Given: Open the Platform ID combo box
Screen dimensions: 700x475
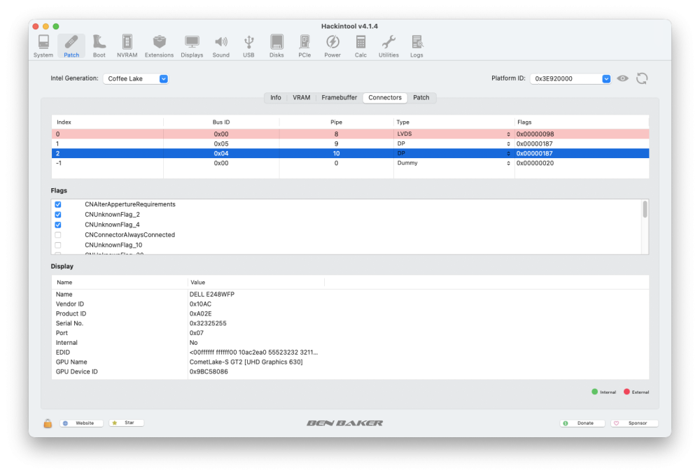Looking at the screenshot, I should pyautogui.click(x=570, y=78).
